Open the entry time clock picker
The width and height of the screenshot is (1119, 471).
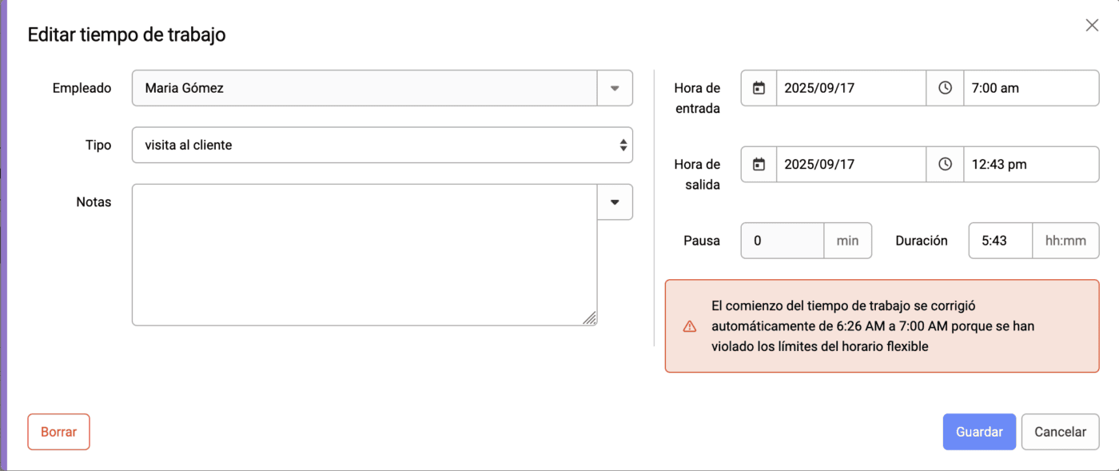point(946,88)
